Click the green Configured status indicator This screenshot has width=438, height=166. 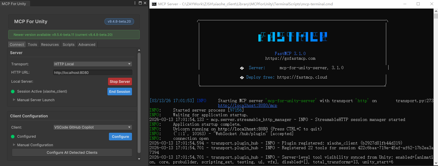coord(13,137)
